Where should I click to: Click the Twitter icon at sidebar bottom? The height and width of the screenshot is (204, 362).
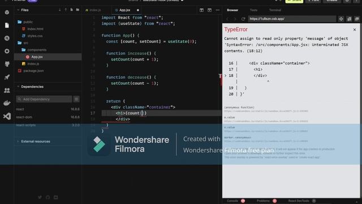coord(40,197)
